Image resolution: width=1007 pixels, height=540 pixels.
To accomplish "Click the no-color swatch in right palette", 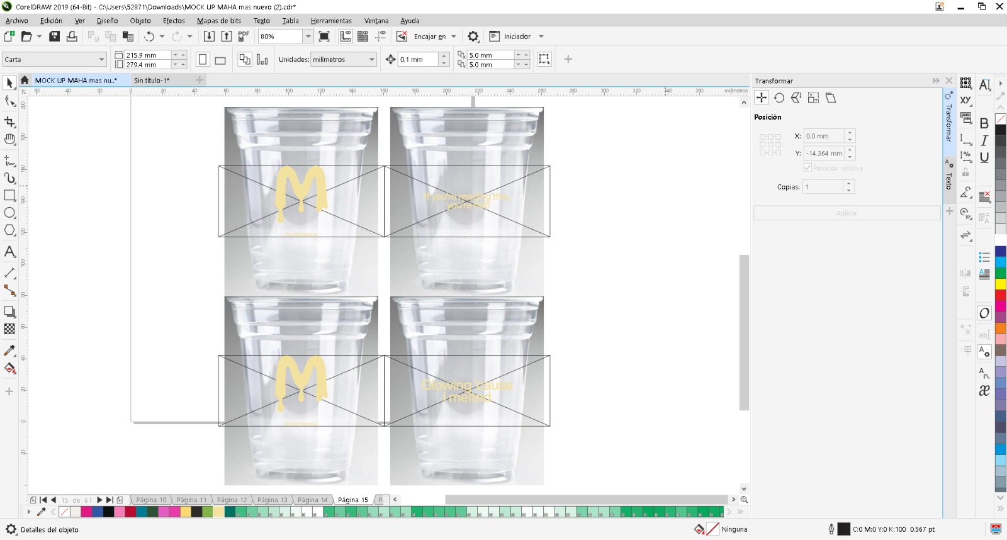I will pyautogui.click(x=1001, y=119).
